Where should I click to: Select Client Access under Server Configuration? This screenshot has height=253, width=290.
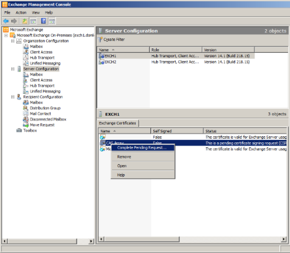41,80
